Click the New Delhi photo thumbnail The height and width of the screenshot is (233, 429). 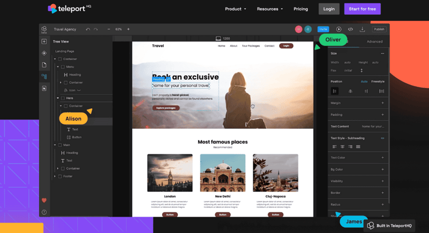click(223, 173)
